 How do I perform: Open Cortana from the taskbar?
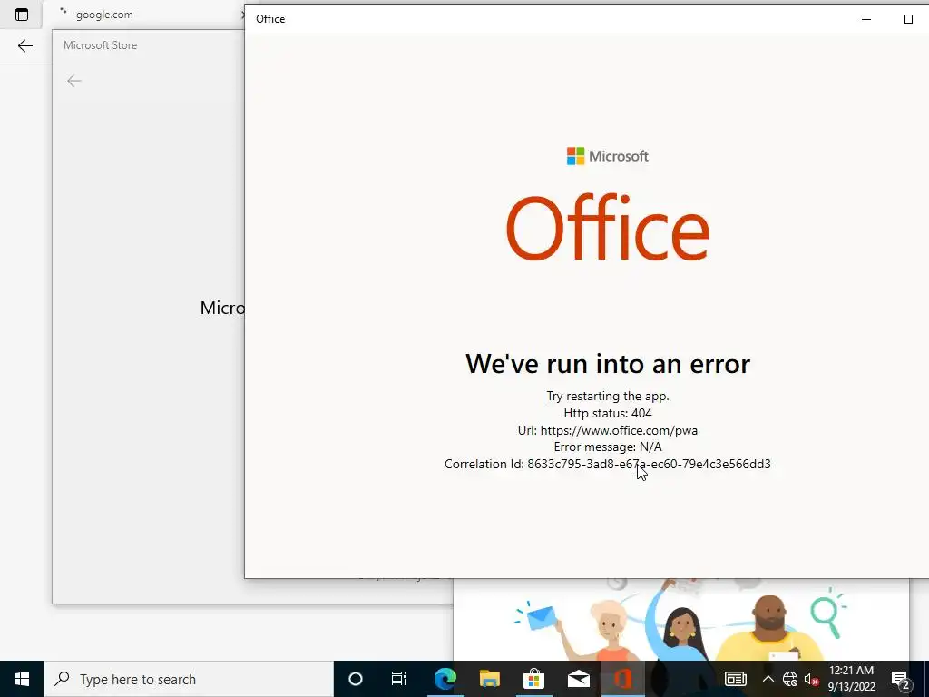tap(355, 679)
